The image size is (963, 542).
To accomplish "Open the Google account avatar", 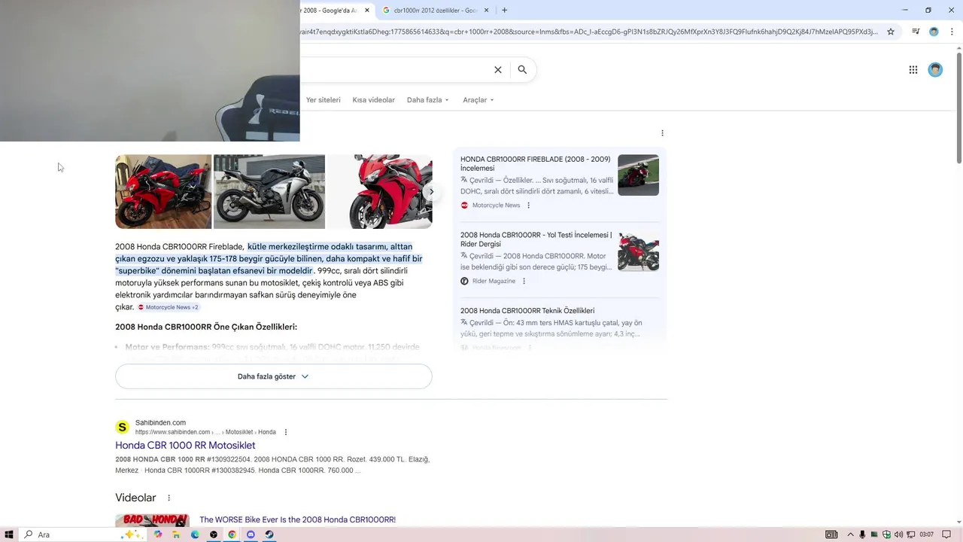I will pyautogui.click(x=935, y=70).
